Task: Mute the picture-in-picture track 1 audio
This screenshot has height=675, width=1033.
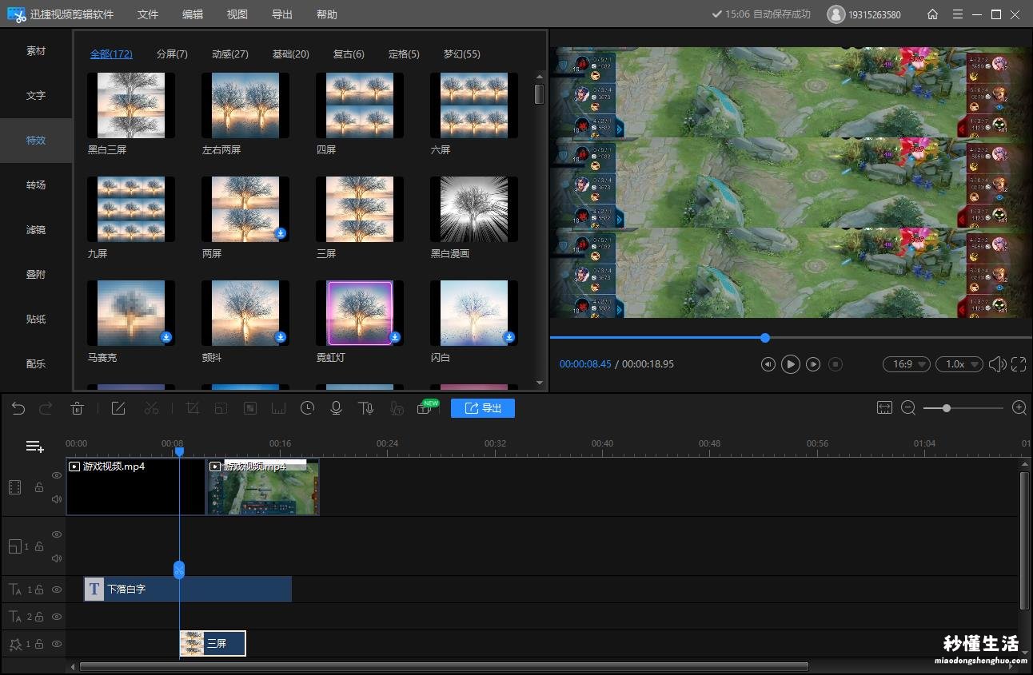Action: point(57,558)
